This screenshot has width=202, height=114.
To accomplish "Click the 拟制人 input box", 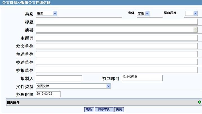I will tap(59, 78).
